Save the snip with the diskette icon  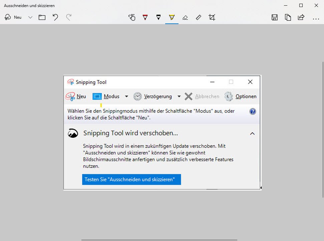(x=274, y=17)
